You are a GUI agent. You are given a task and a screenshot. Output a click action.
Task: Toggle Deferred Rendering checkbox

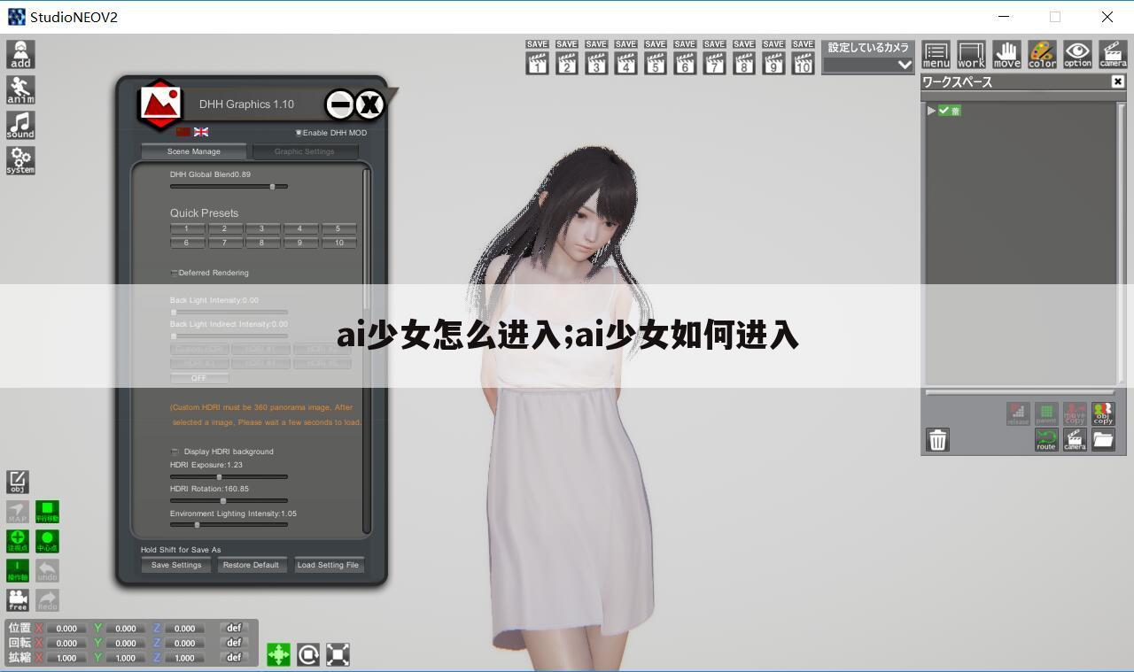[x=174, y=273]
